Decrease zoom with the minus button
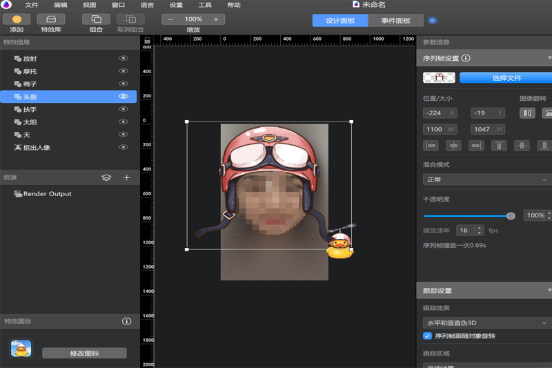Viewport: 552px width, 368px height. click(170, 19)
